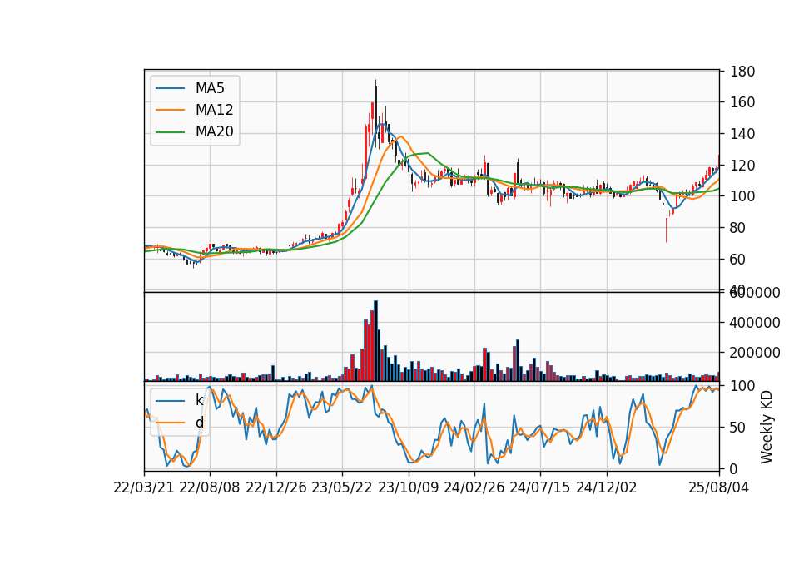The height and width of the screenshot is (574, 799).
Task: Click the 200000 volume axis label
Action: coord(755,353)
